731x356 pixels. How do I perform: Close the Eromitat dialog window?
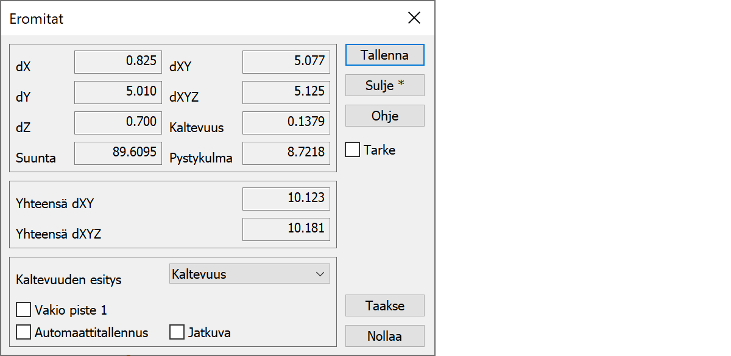[x=414, y=18]
